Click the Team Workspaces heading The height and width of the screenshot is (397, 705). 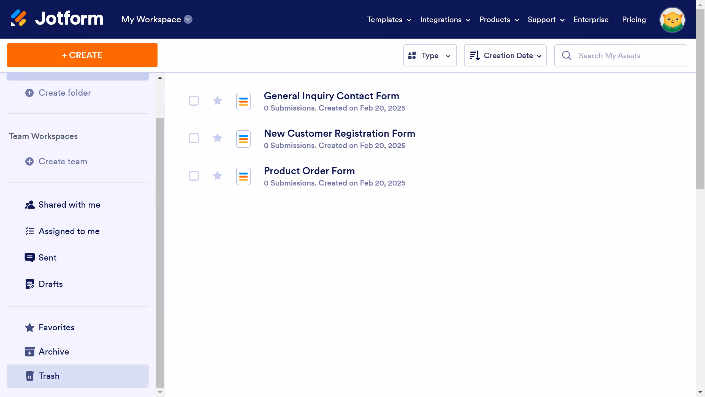point(43,136)
